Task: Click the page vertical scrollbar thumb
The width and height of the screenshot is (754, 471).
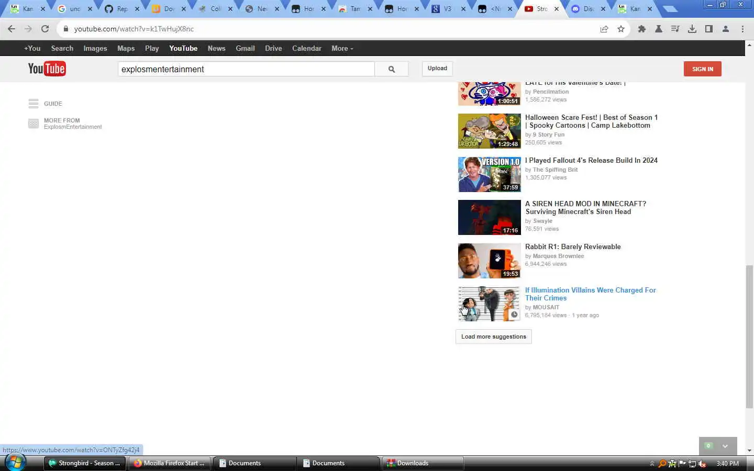Action: (749, 337)
